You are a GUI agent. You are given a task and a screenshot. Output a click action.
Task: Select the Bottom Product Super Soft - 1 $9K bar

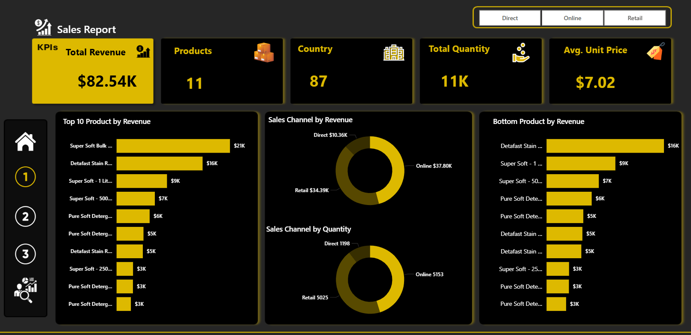[x=581, y=163]
